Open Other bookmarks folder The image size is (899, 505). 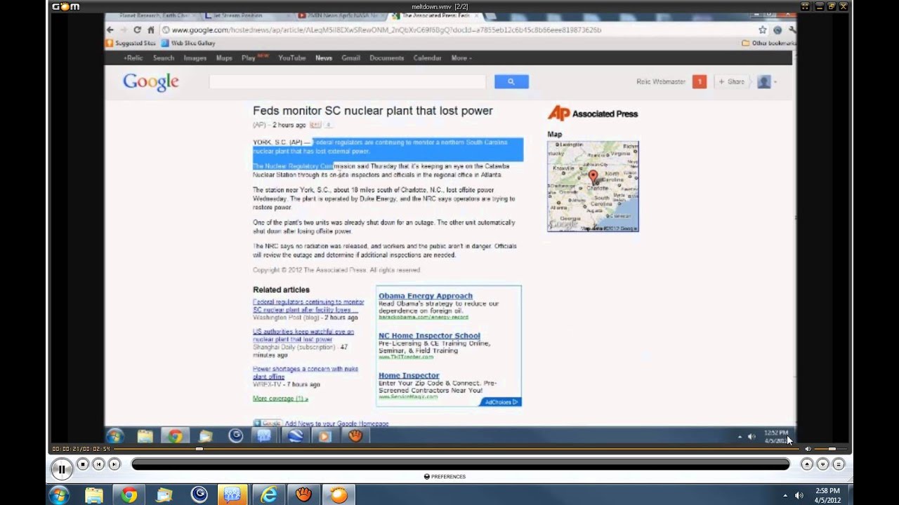pos(768,43)
